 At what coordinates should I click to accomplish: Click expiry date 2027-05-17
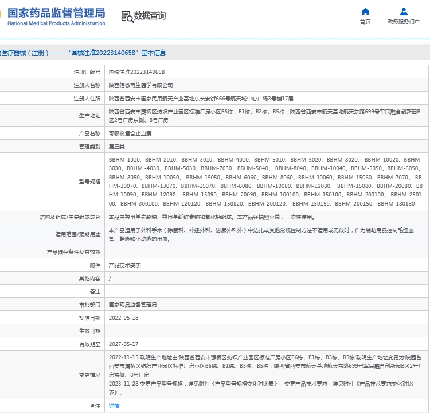tap(123, 344)
